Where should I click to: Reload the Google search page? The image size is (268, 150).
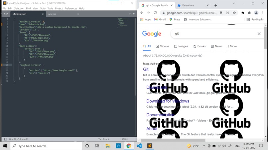(x=155, y=13)
